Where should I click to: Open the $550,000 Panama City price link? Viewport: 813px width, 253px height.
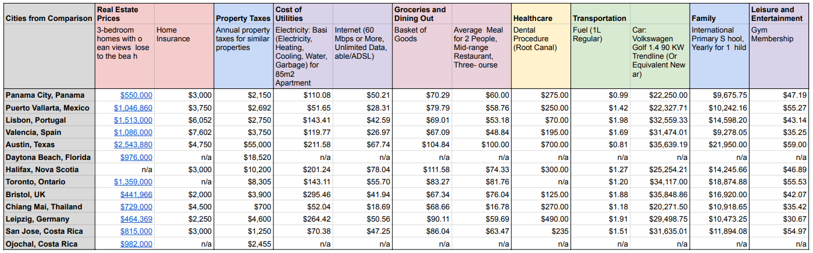click(137, 95)
